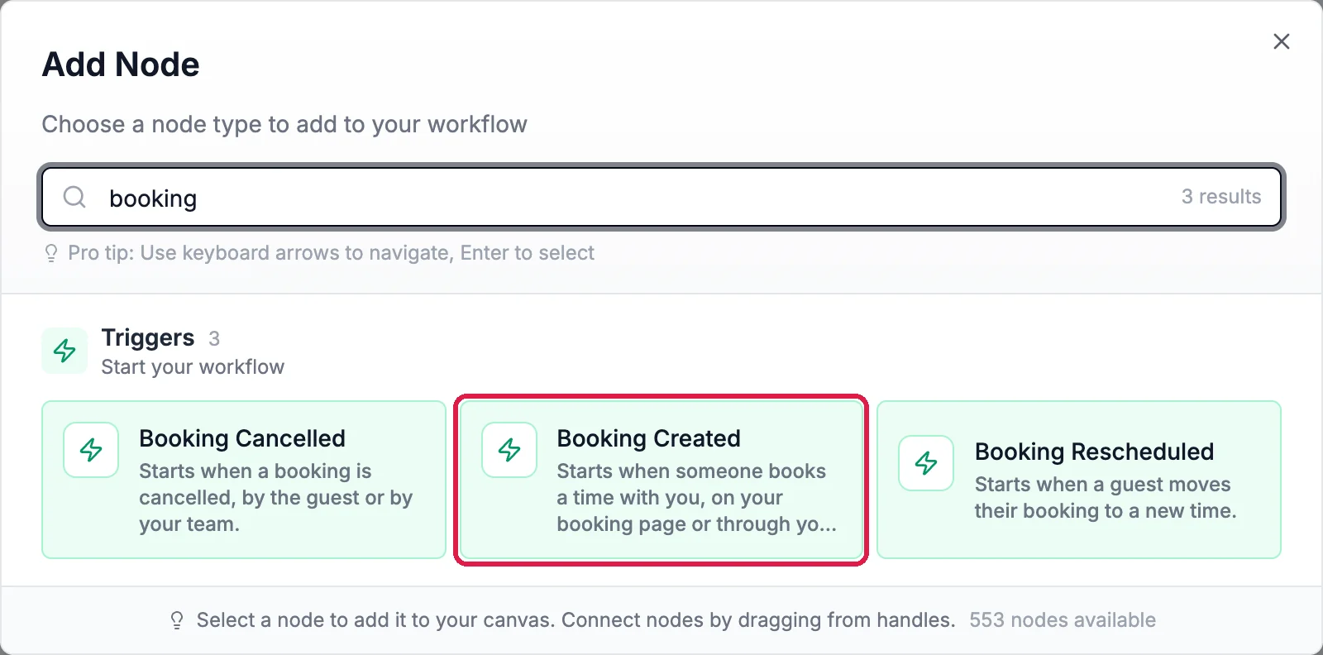Click the search magnifier icon
Screen dimensions: 1323x655
74,197
